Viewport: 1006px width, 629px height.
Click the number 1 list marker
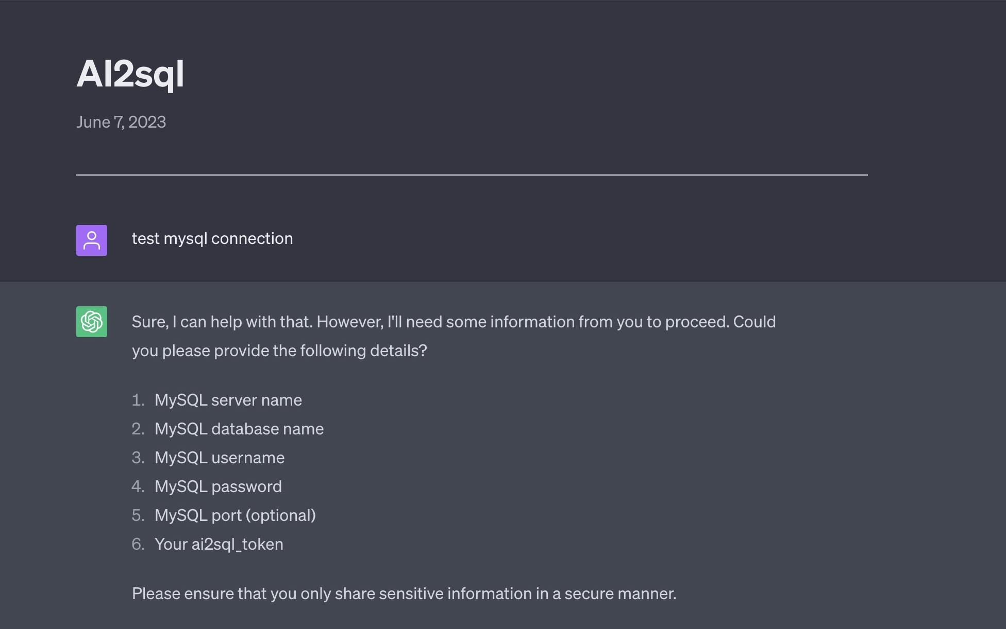(138, 400)
